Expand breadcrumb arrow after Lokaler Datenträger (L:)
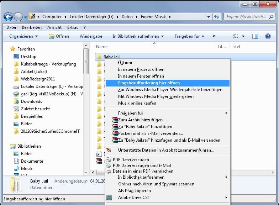 117,17
